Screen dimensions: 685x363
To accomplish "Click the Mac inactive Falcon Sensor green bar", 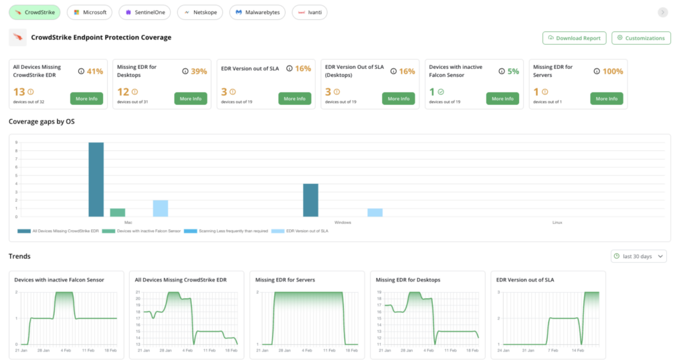I will pos(118,213).
